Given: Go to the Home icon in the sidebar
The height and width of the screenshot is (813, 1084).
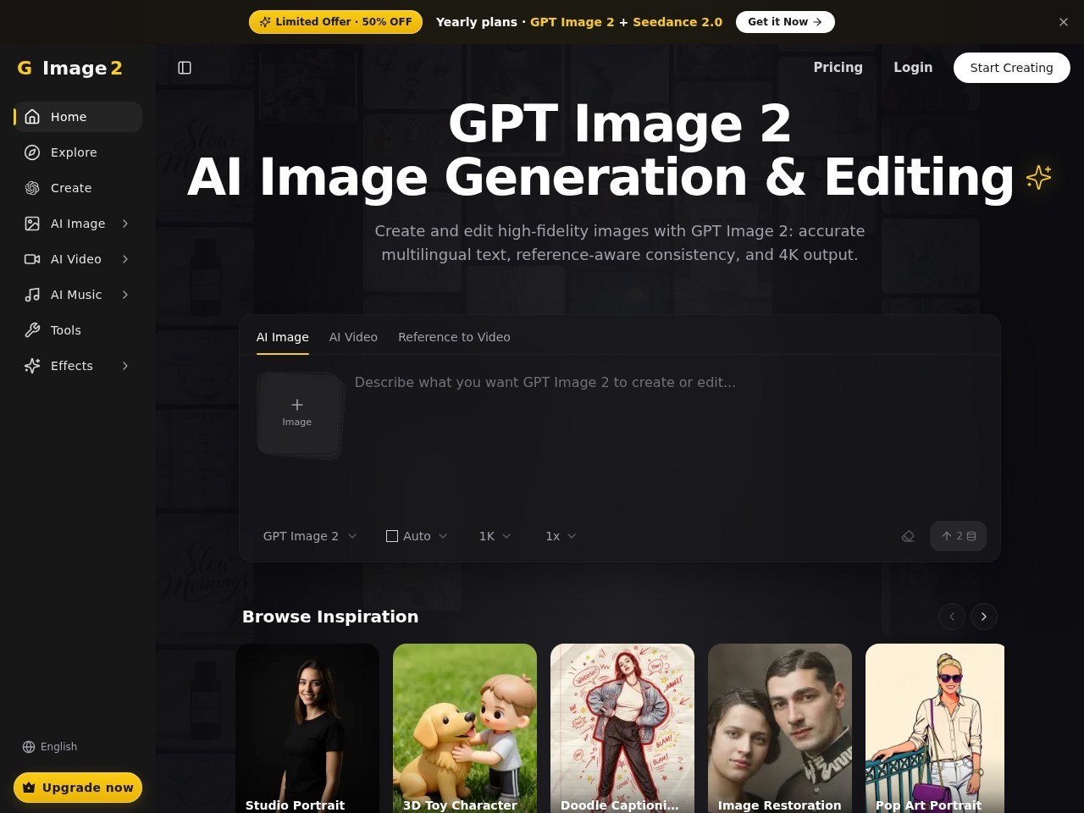Looking at the screenshot, I should [x=32, y=117].
